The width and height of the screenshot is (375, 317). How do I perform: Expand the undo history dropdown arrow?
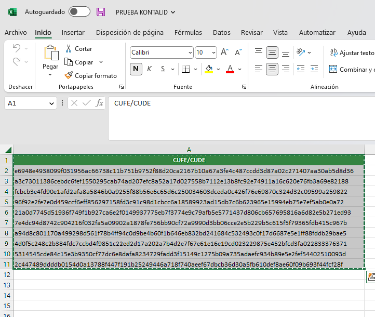26,48
